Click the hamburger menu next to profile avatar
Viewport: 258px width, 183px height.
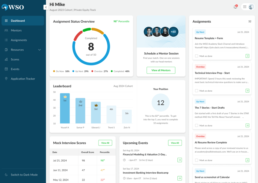click(x=245, y=7)
